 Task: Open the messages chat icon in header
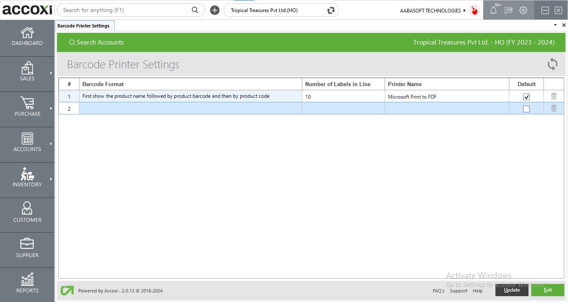pos(508,10)
